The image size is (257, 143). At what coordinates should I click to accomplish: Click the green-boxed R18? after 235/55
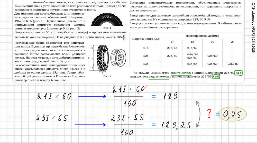pyautogui.click(x=216, y=77)
